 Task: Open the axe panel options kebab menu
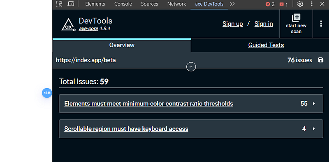(x=321, y=24)
